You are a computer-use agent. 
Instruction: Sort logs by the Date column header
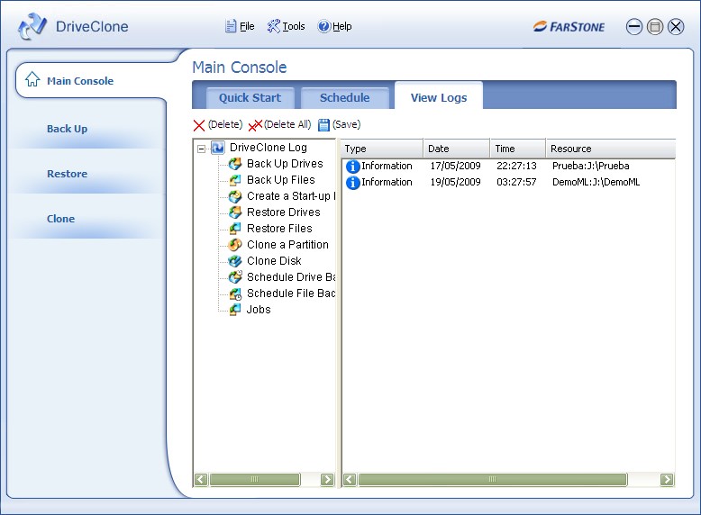455,149
